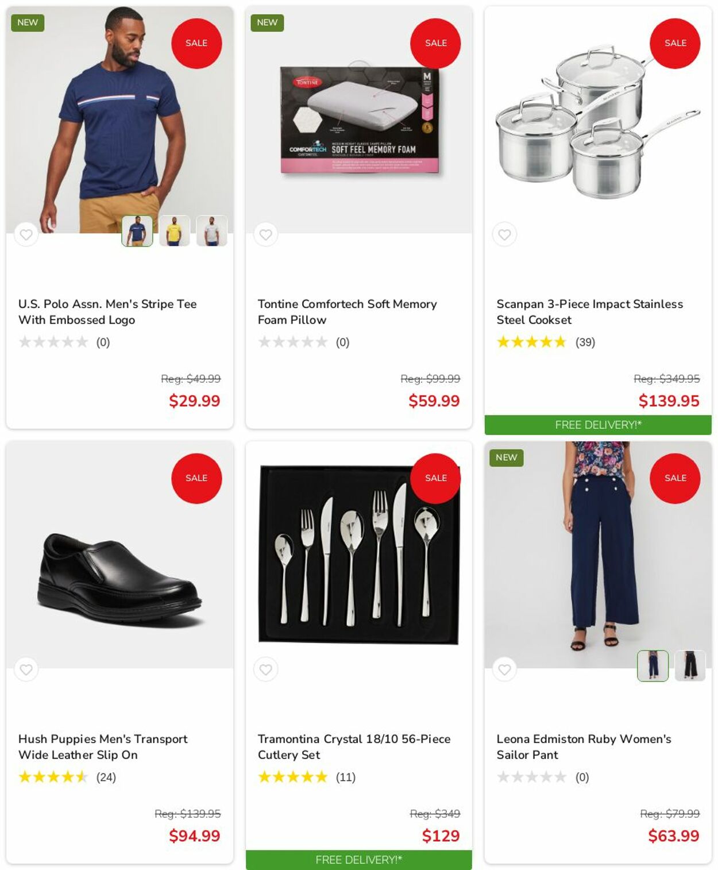Image resolution: width=718 pixels, height=870 pixels.
Task: Open Hush Puppies Transport Slip On title
Action: (103, 746)
